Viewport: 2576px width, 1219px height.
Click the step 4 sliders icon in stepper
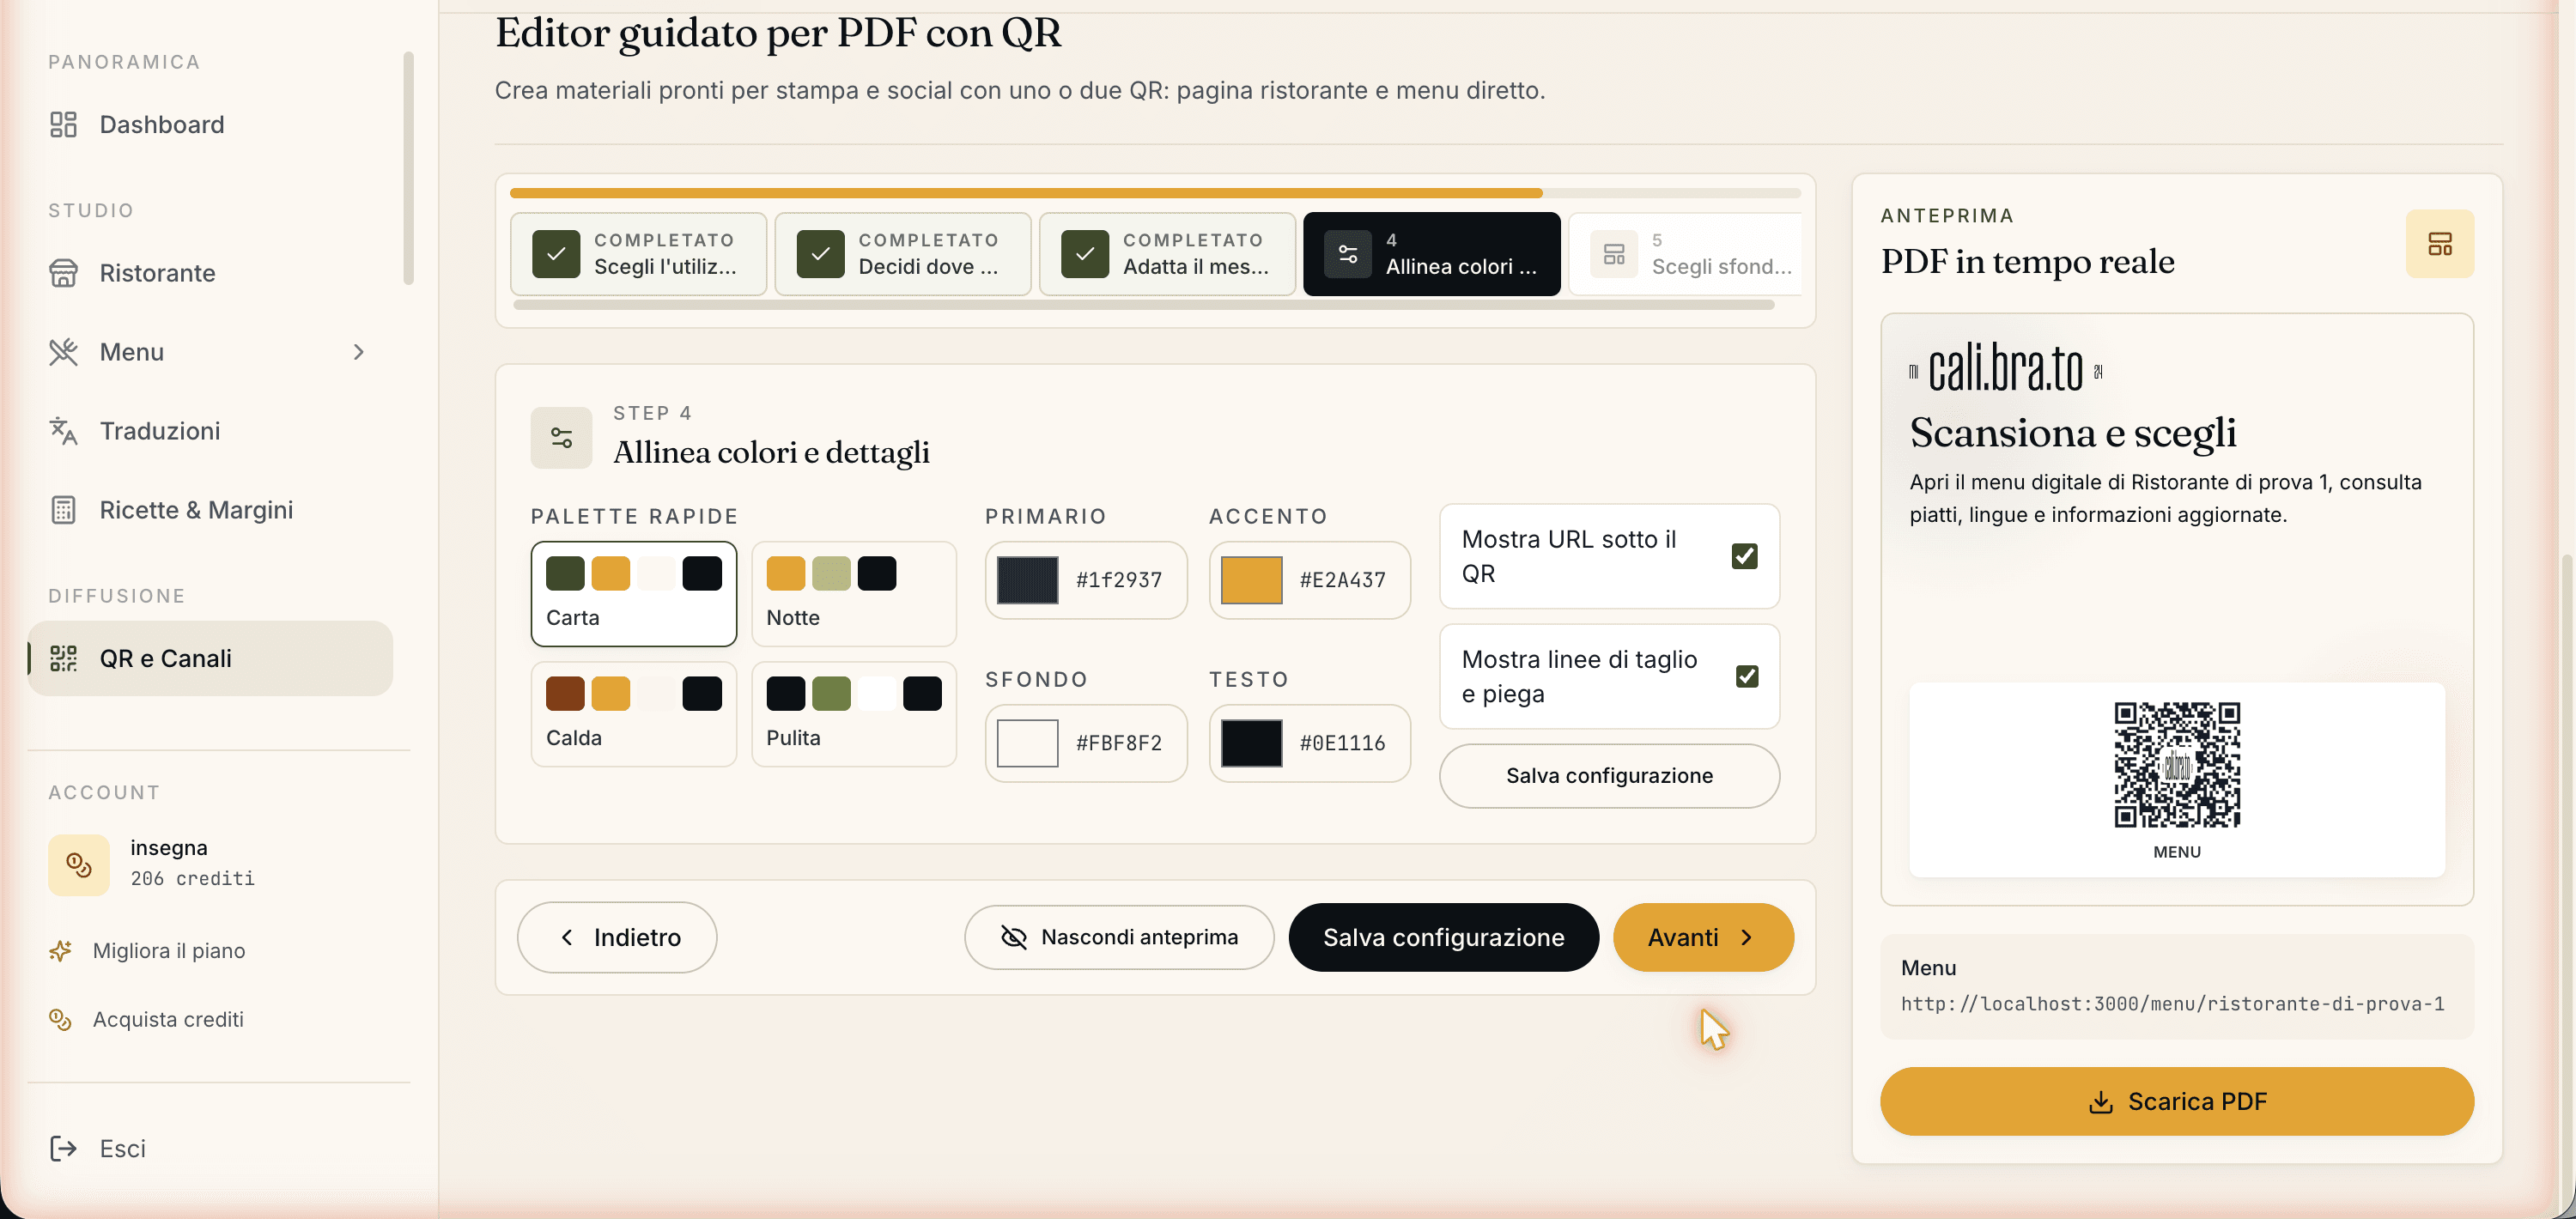click(1347, 254)
